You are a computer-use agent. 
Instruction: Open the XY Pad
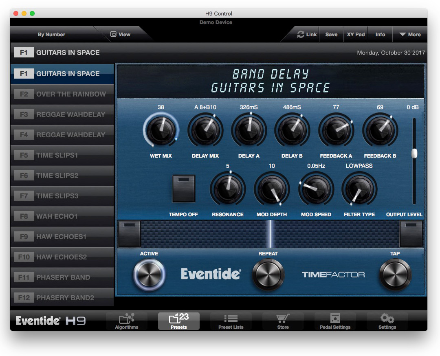point(355,34)
